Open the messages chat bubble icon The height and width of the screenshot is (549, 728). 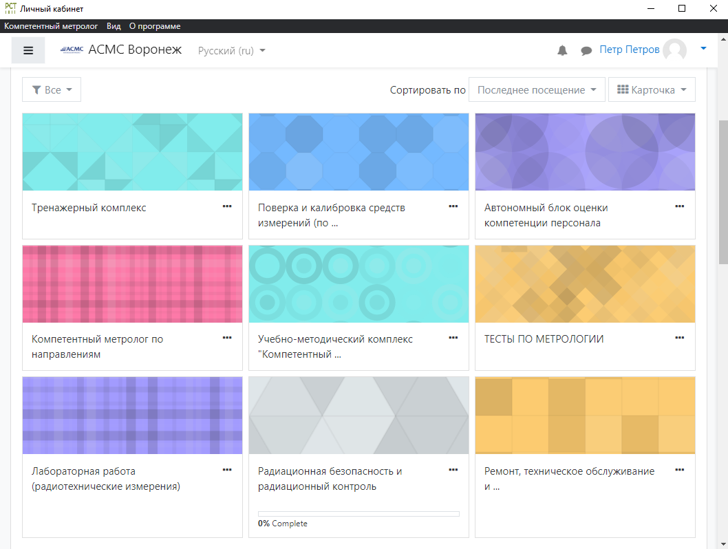pyautogui.click(x=586, y=50)
